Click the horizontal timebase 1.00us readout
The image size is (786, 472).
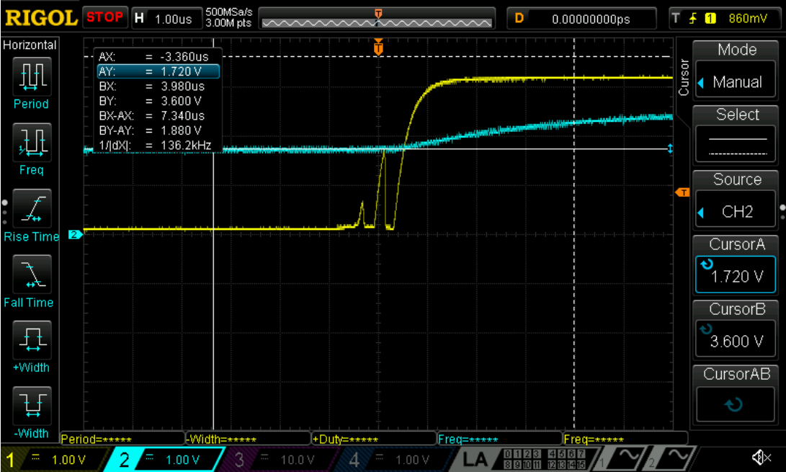pyautogui.click(x=173, y=19)
